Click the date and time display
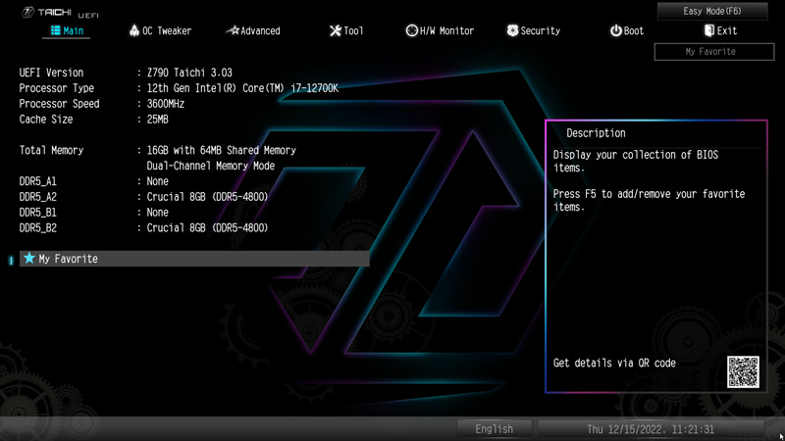Screen dimensions: 785x441 click(651, 429)
